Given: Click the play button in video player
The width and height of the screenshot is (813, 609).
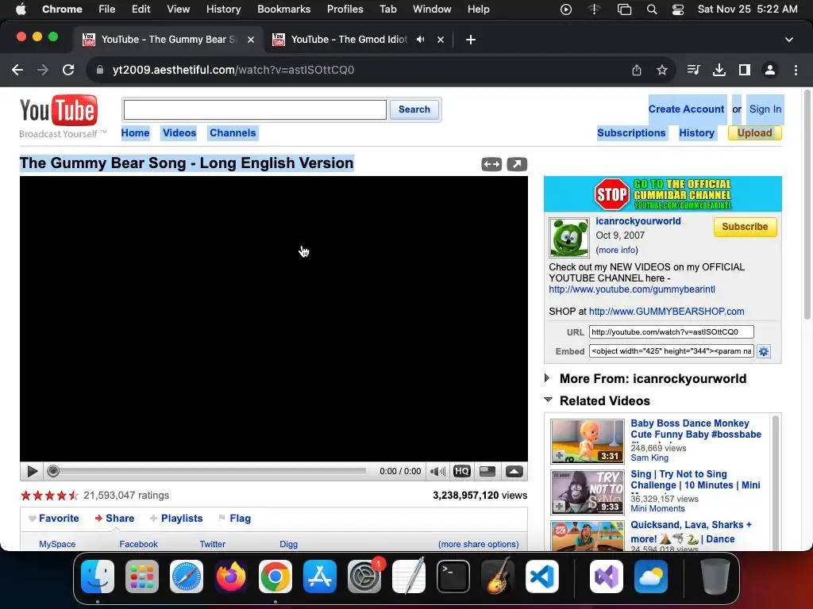Looking at the screenshot, I should tap(32, 471).
